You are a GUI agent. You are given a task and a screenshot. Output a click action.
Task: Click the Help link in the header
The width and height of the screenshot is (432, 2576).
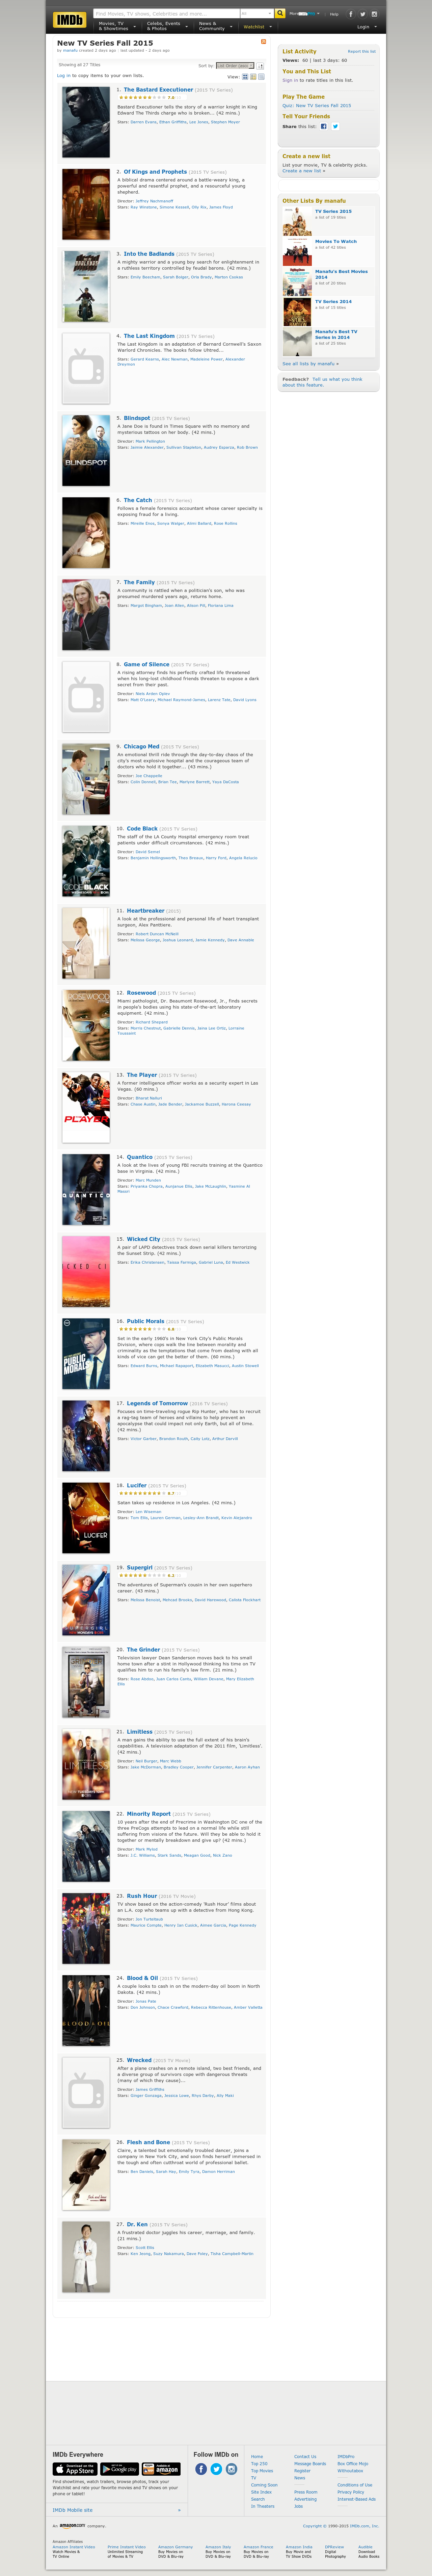coord(334,14)
